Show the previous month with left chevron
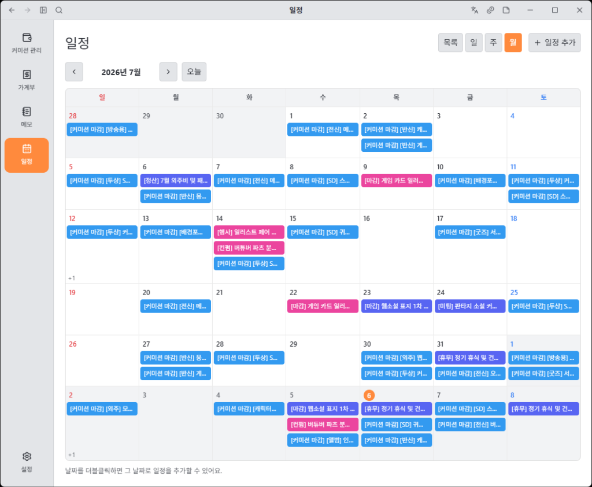This screenshot has height=487, width=592. pyautogui.click(x=74, y=72)
